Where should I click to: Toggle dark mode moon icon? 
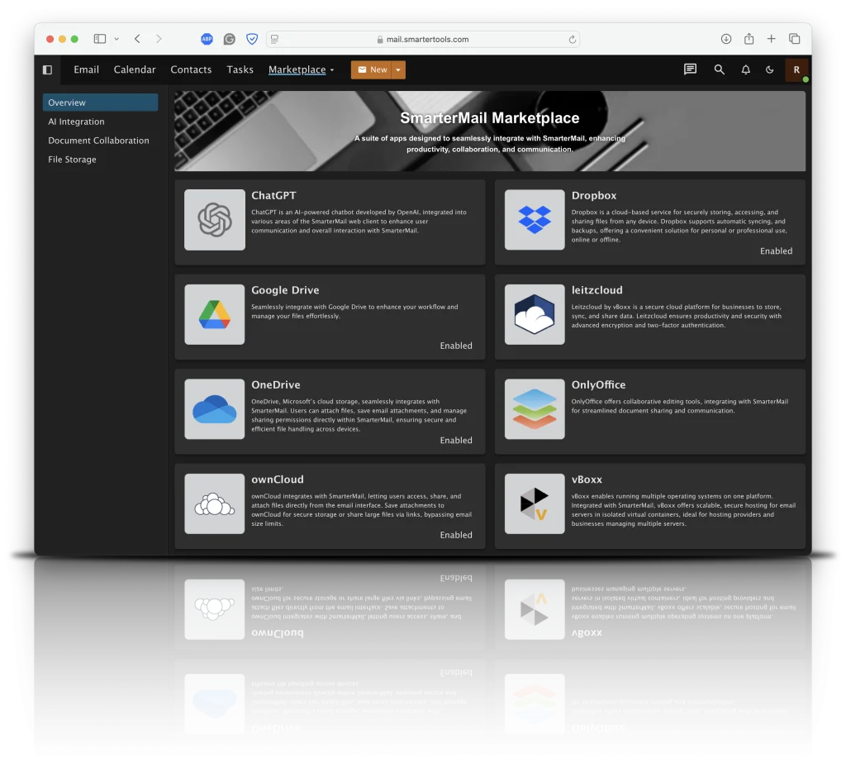[x=769, y=69]
